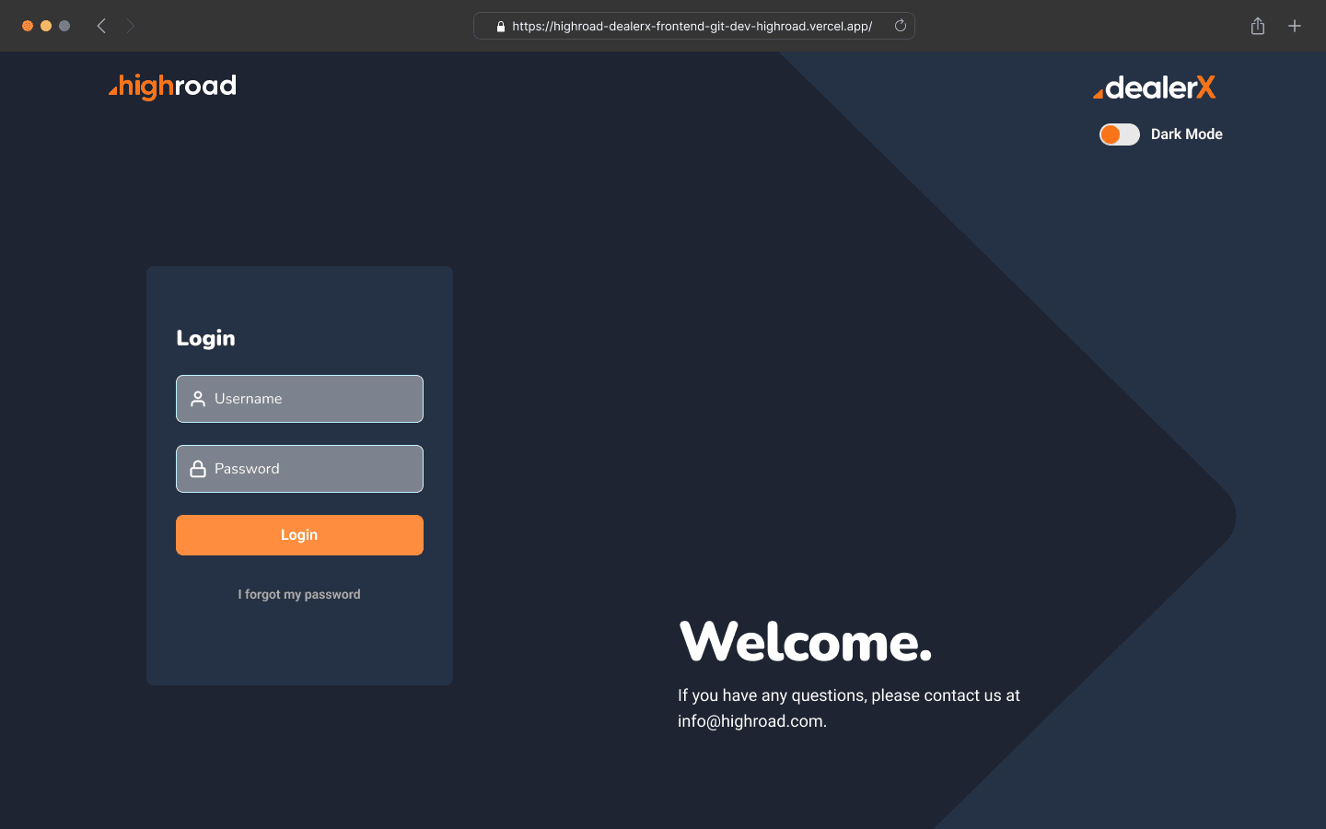The width and height of the screenshot is (1326, 829).
Task: Reload the page using refresh icon
Action: (x=901, y=26)
